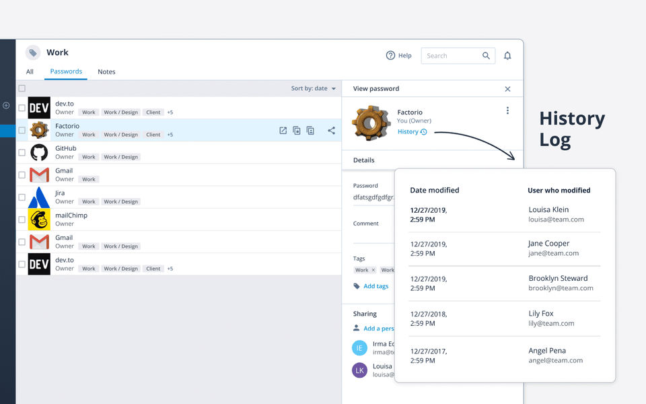Click the notification bell icon

tap(507, 56)
